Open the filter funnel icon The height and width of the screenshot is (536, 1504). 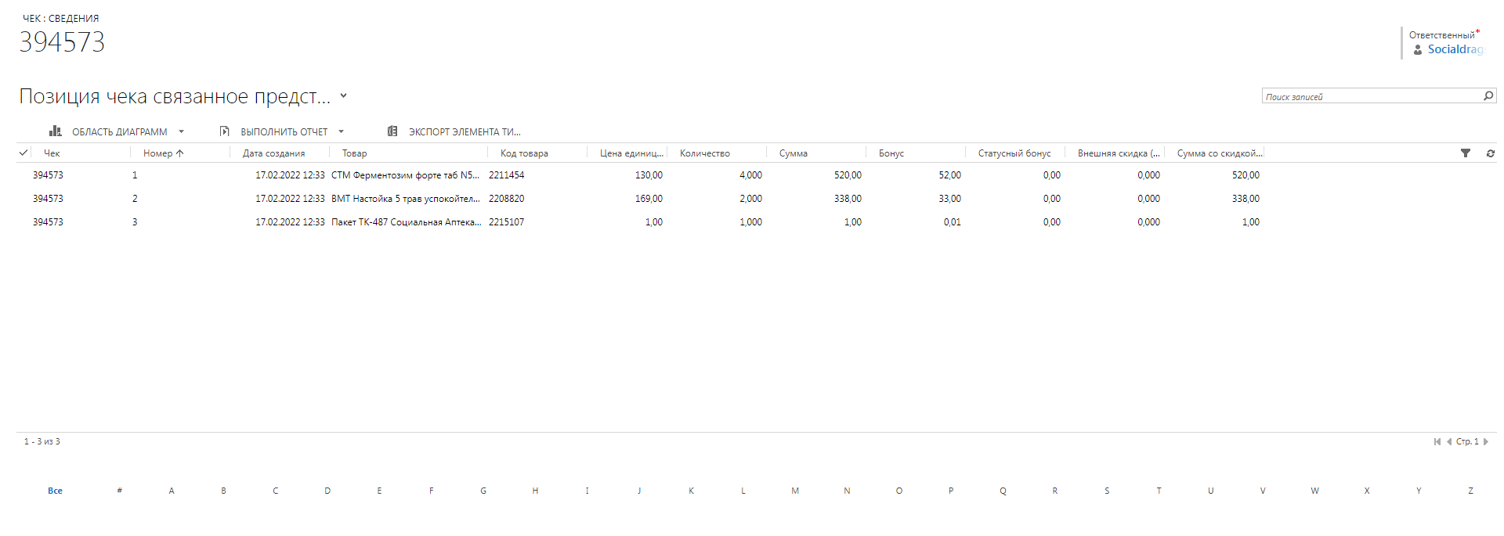1466,153
